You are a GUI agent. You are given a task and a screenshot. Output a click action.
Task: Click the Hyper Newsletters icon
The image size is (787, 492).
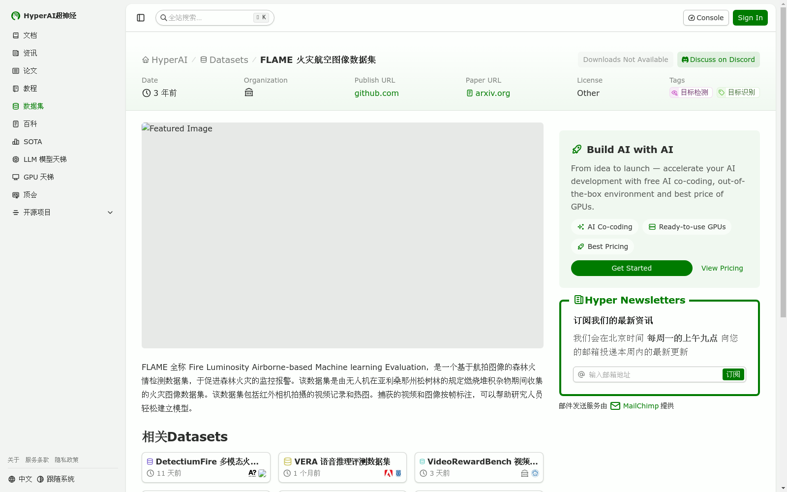point(578,300)
